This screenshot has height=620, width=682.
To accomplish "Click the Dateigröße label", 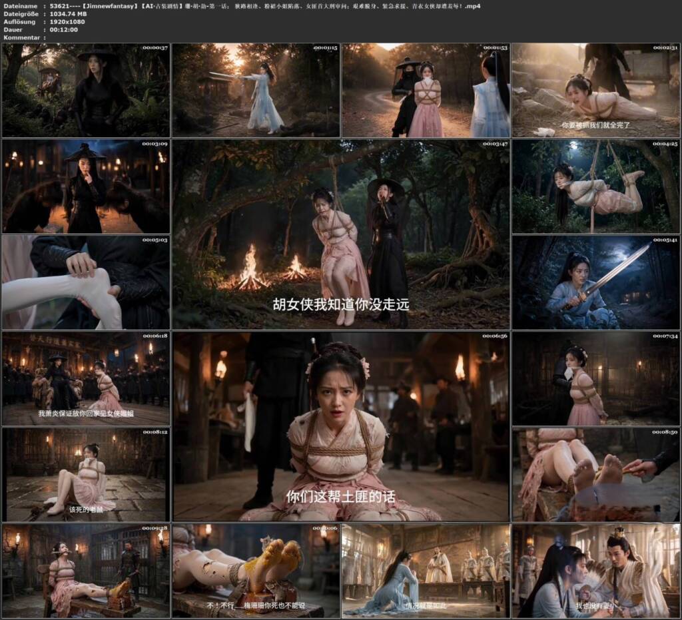I will click(x=20, y=14).
